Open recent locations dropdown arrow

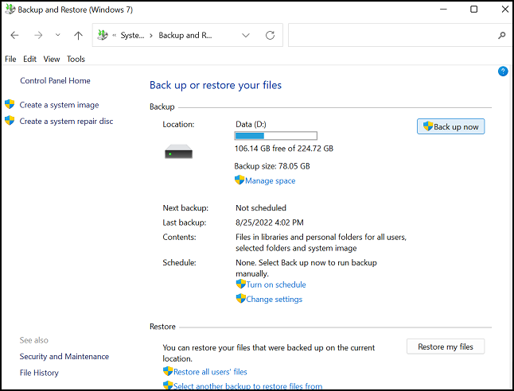coord(58,35)
